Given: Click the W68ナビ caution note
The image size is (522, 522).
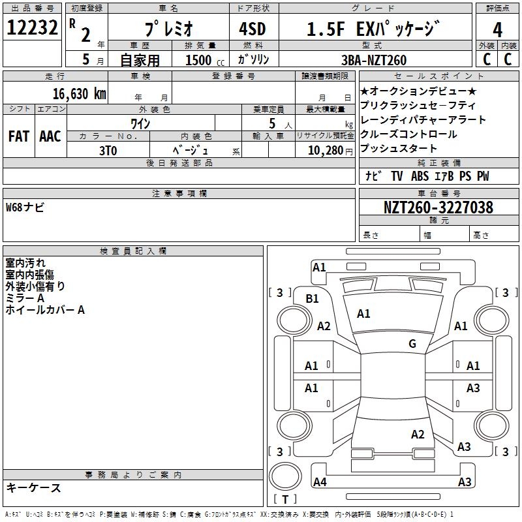Looking at the screenshot, I should click(x=25, y=207).
